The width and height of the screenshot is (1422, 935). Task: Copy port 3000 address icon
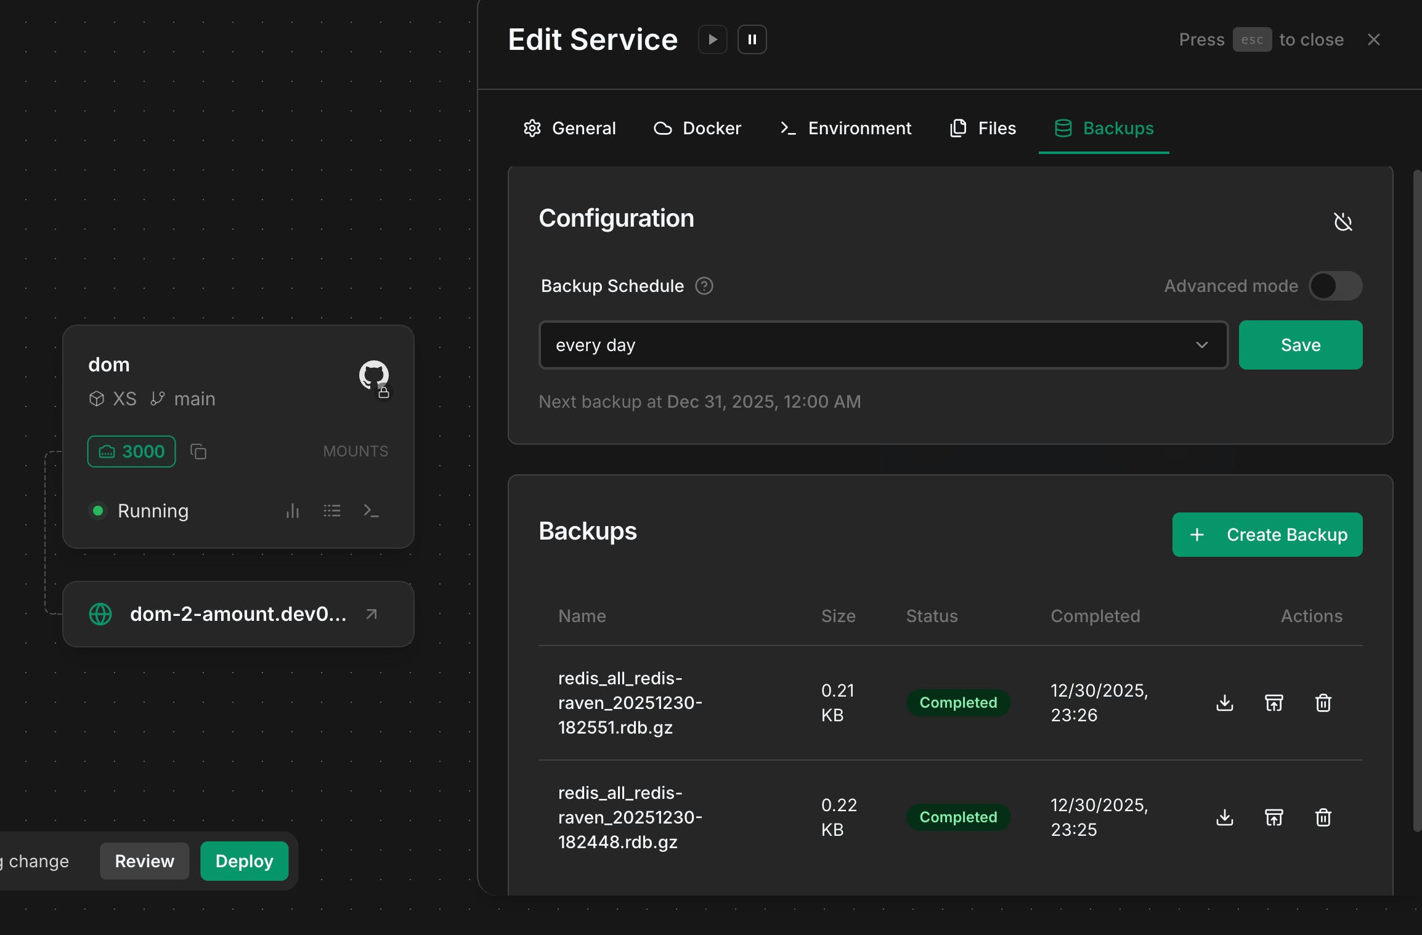[198, 451]
